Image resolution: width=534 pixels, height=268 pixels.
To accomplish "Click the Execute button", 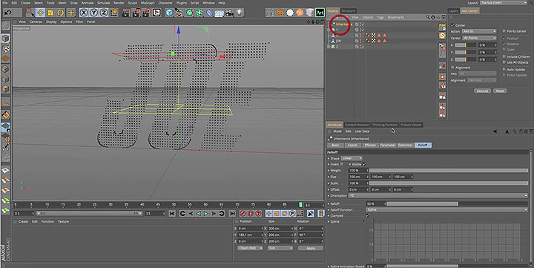I will [x=483, y=91].
